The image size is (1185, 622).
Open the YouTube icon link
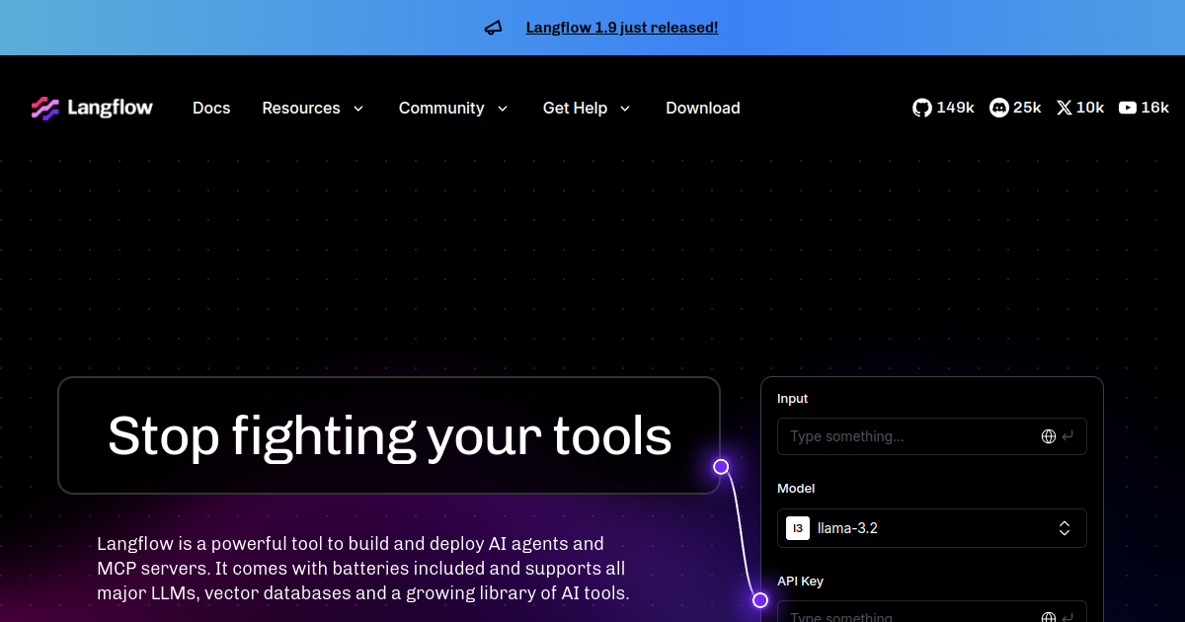coord(1128,108)
